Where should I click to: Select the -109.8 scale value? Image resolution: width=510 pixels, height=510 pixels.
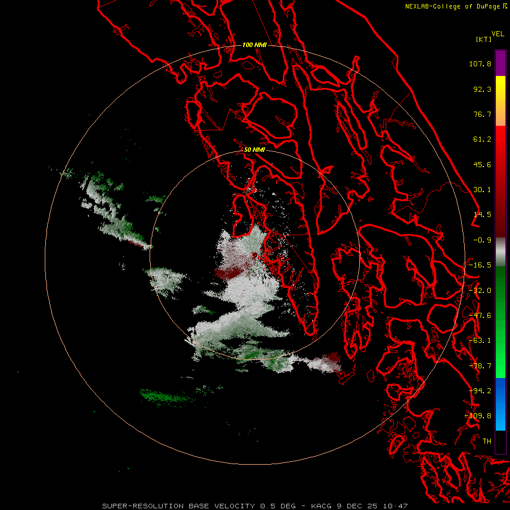click(478, 416)
